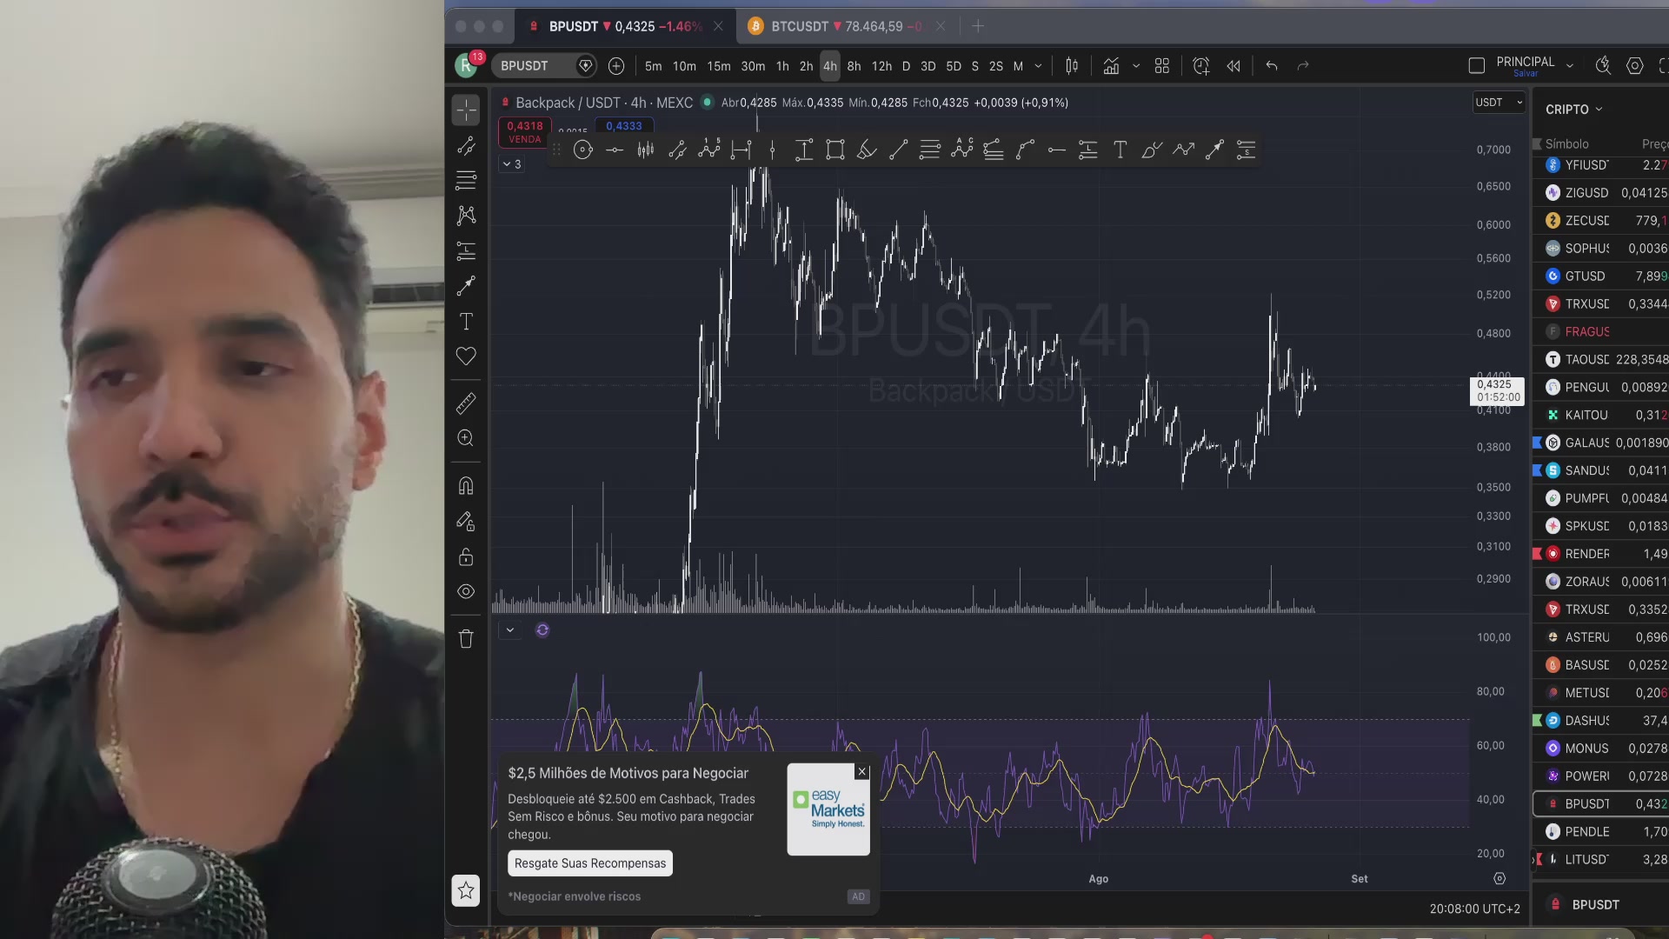Click the BPUSDT symbol search field
This screenshot has width=1669, height=939.
[542, 66]
